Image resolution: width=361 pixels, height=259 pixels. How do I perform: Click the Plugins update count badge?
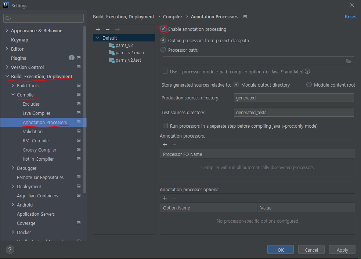pos(72,58)
